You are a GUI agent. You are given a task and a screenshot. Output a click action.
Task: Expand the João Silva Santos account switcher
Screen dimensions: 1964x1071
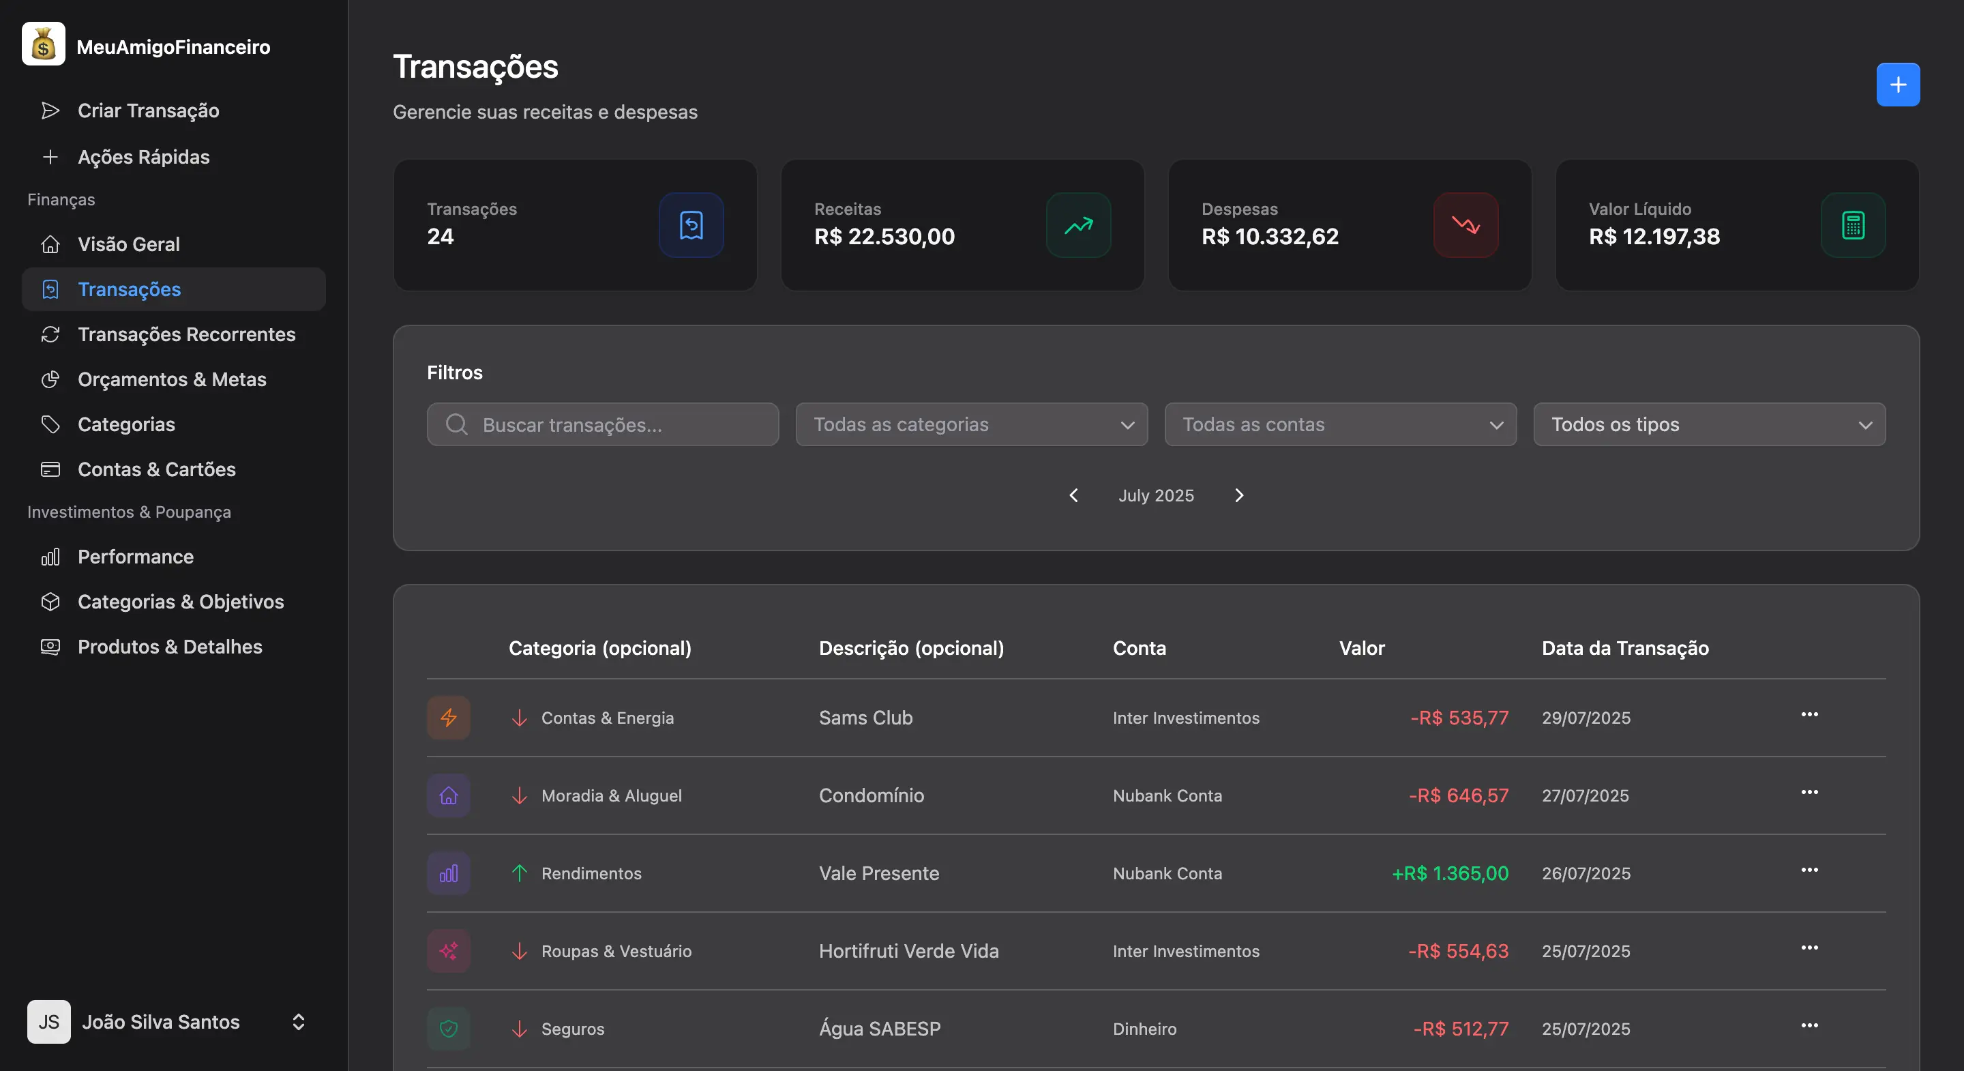tap(297, 1022)
